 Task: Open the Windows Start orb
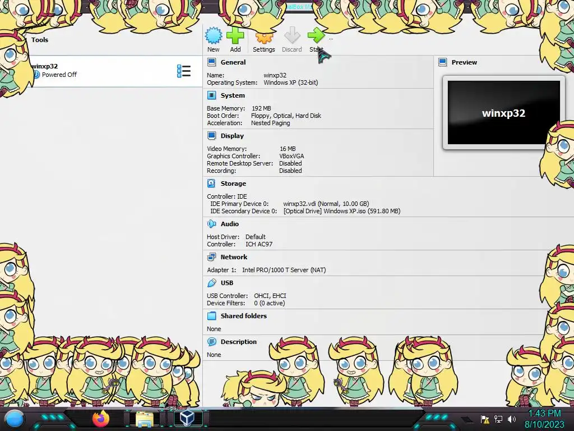tap(15, 419)
